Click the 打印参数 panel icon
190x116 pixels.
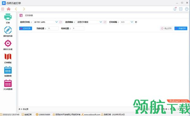tap(21, 15)
